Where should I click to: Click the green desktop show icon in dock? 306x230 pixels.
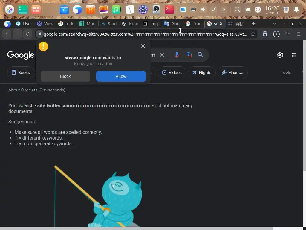tap(23, 10)
